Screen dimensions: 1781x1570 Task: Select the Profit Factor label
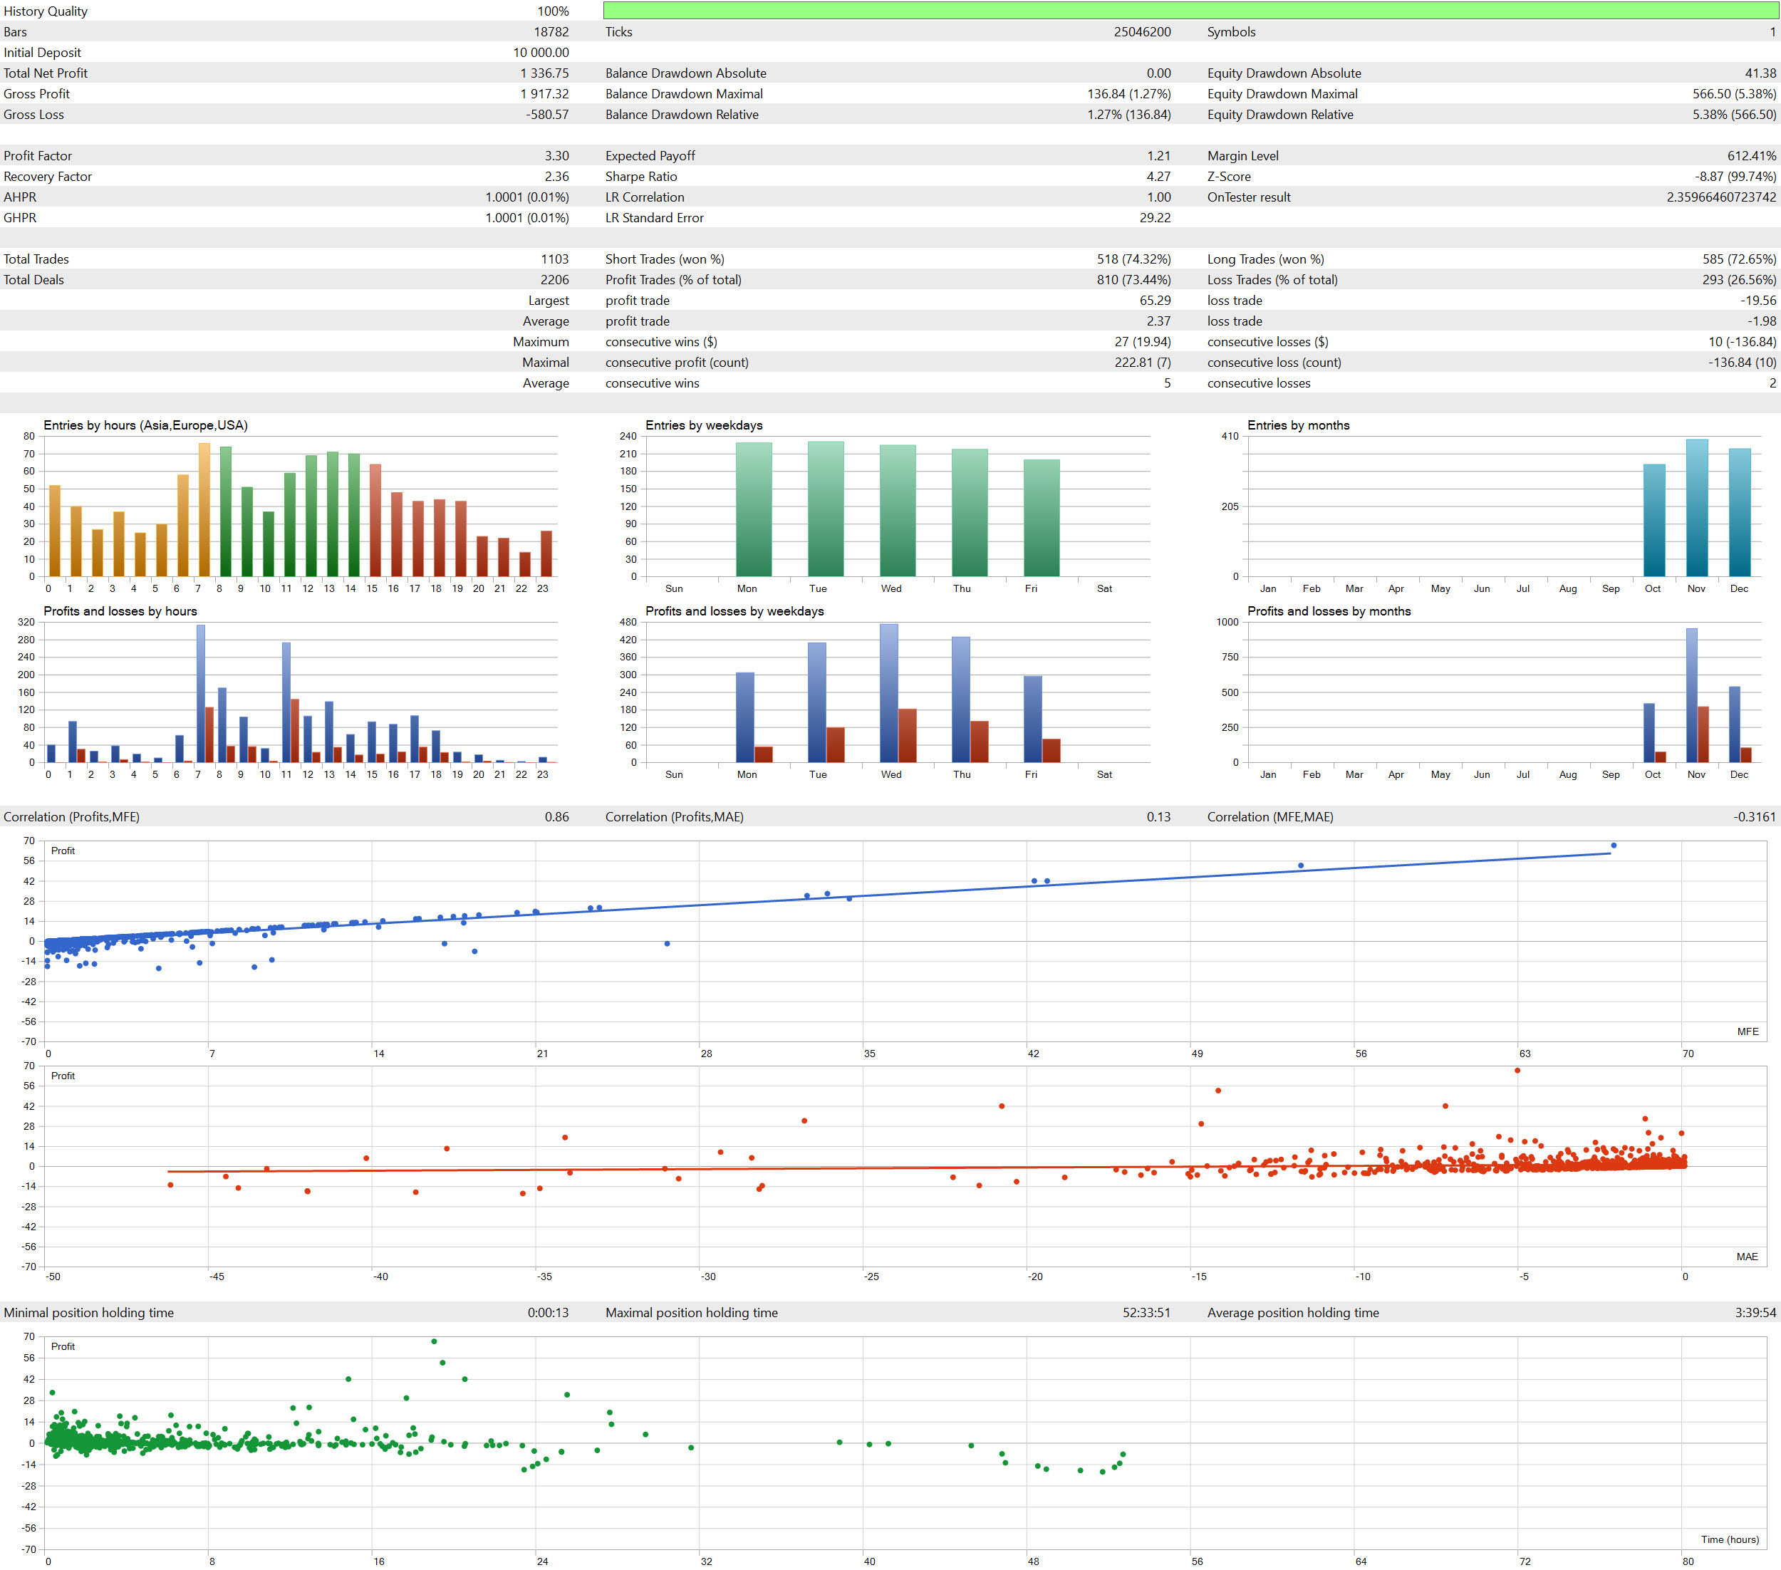point(38,156)
